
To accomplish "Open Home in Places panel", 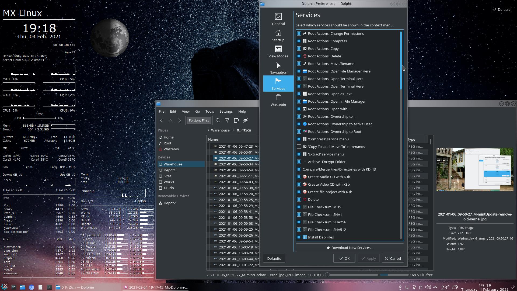I will (181, 137).
